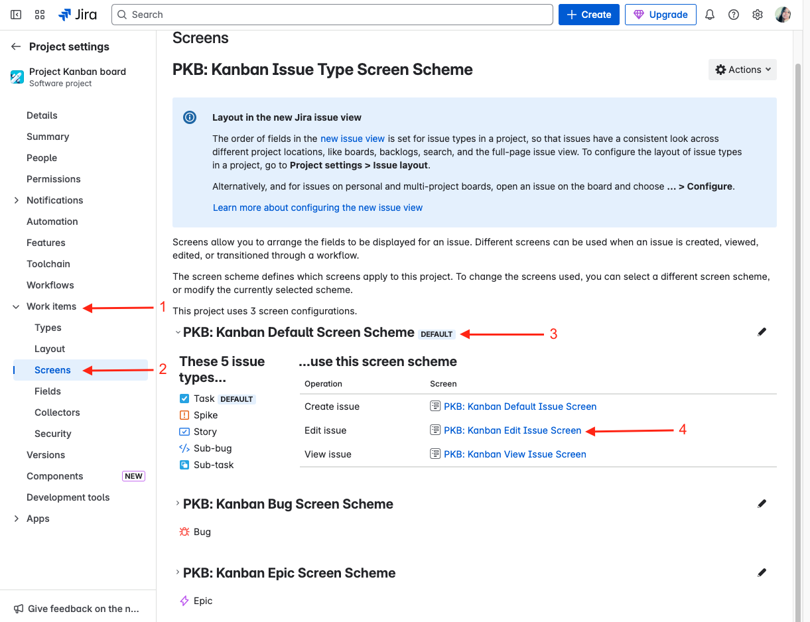The image size is (810, 622).
Task: Open the app switcher grid icon
Action: [x=40, y=15]
